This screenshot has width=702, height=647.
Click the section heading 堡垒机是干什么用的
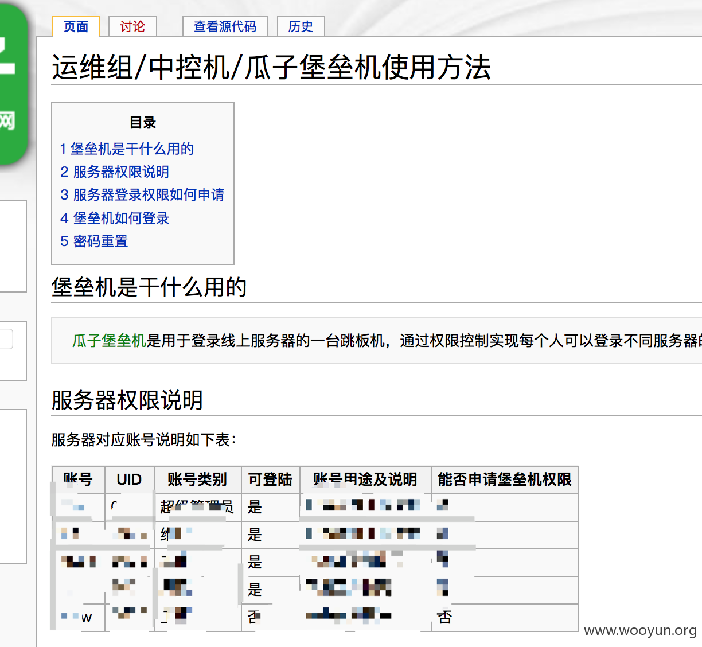tap(149, 287)
